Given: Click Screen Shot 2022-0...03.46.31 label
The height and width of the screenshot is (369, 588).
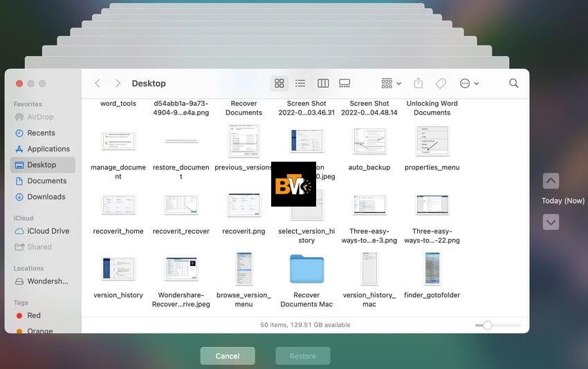Looking at the screenshot, I should pos(306,108).
